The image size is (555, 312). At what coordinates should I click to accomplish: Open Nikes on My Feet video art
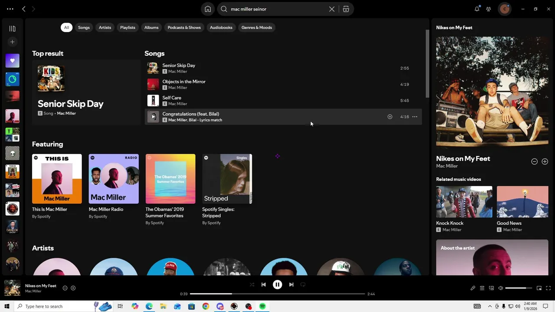point(492,92)
